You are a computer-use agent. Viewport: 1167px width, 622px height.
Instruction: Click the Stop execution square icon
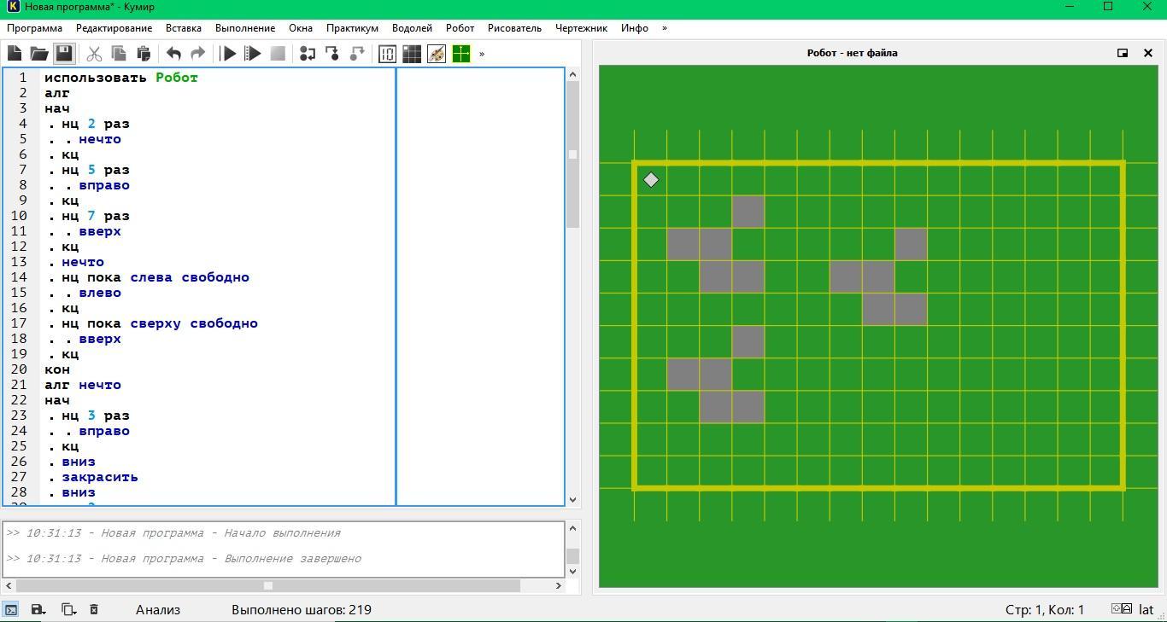[x=278, y=54]
